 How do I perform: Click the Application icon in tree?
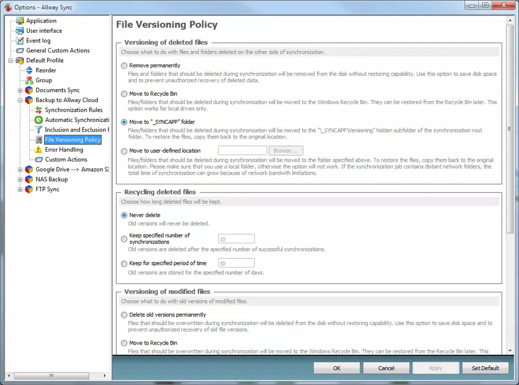pyautogui.click(x=20, y=21)
